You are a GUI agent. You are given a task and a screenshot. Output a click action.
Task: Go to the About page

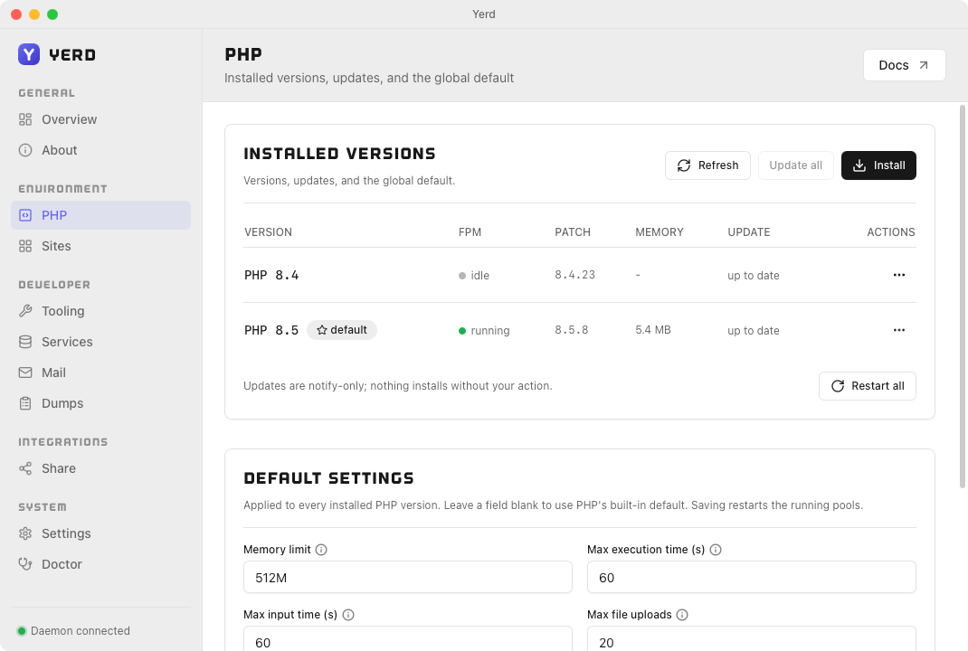tap(101, 150)
